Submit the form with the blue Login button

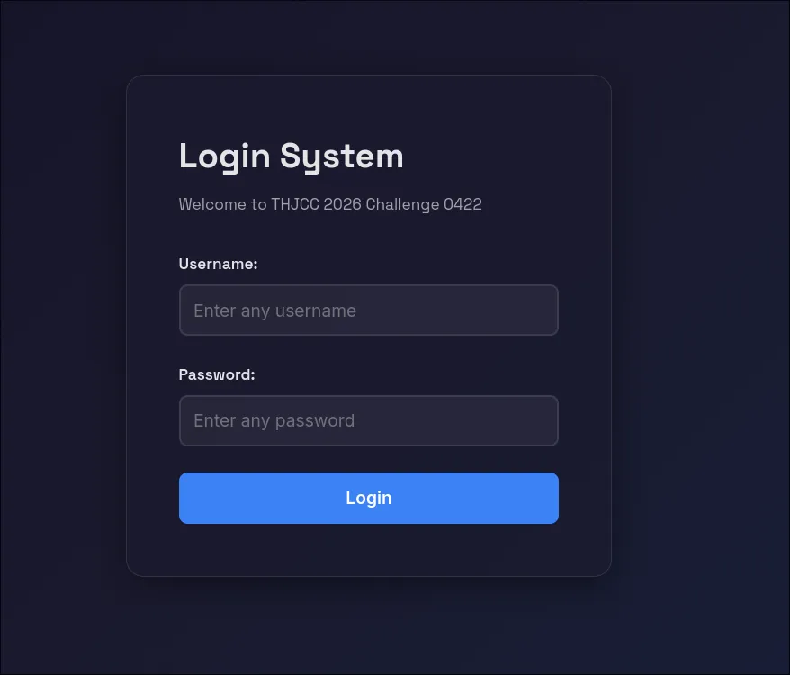point(368,498)
